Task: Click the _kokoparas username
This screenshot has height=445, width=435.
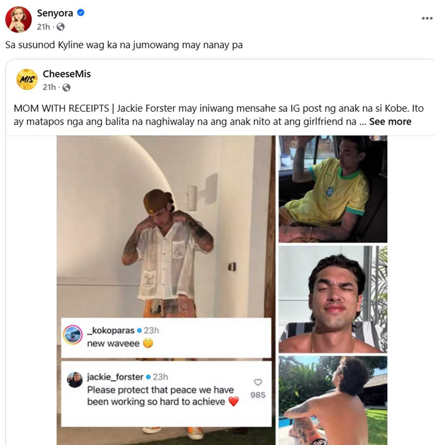Action: [111, 330]
